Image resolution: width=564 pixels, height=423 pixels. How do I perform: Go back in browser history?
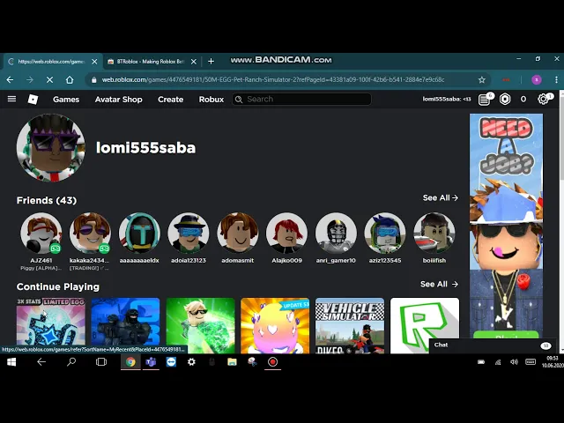click(x=10, y=79)
